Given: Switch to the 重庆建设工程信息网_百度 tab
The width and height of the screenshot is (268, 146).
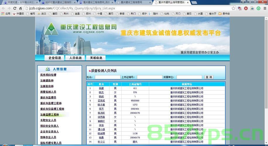Looking at the screenshot, I should pyautogui.click(x=96, y=2).
